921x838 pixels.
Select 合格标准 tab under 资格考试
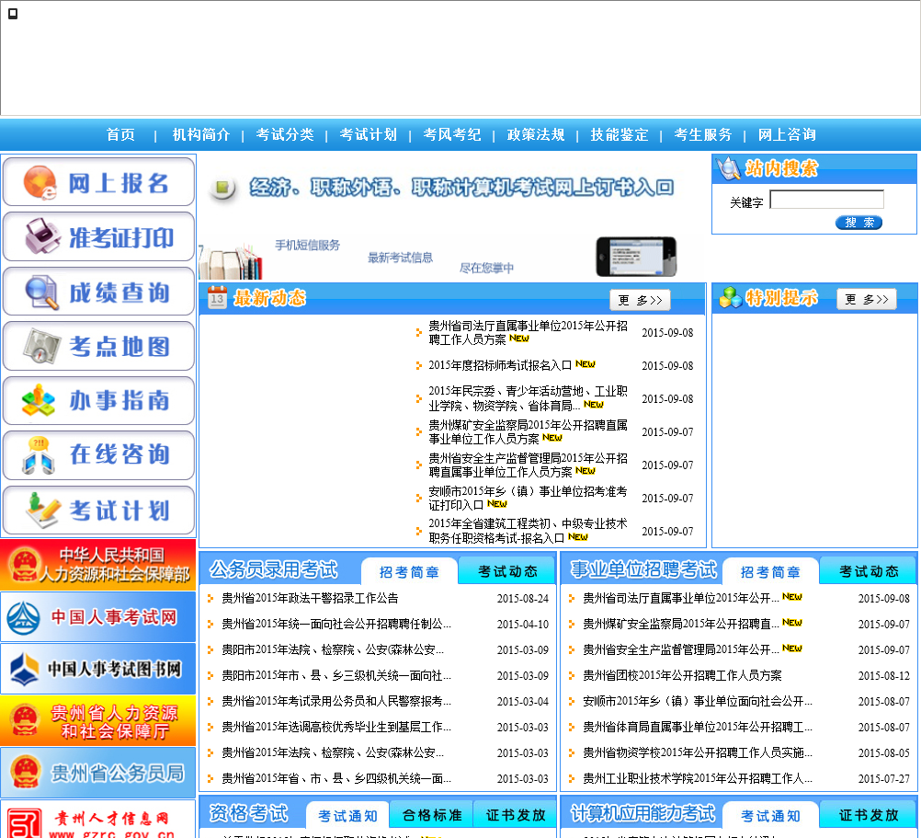[x=432, y=815]
